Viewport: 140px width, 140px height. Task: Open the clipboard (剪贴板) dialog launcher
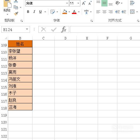[22, 21]
